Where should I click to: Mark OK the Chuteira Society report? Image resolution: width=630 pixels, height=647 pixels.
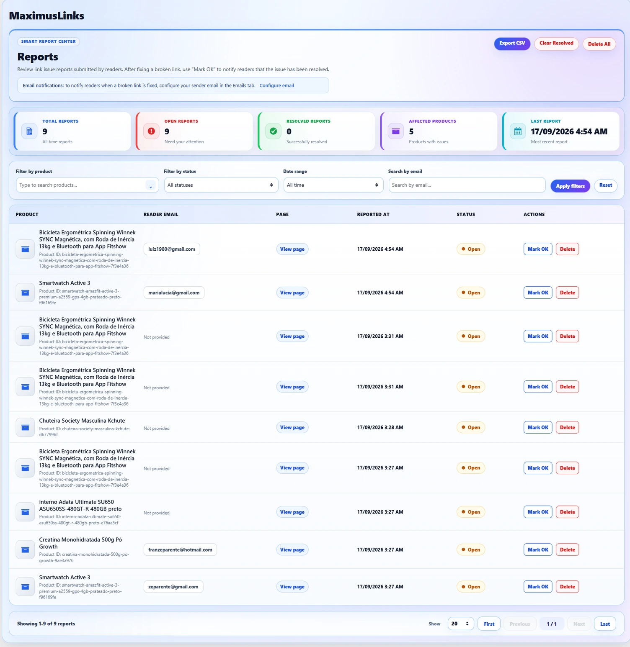pyautogui.click(x=538, y=427)
